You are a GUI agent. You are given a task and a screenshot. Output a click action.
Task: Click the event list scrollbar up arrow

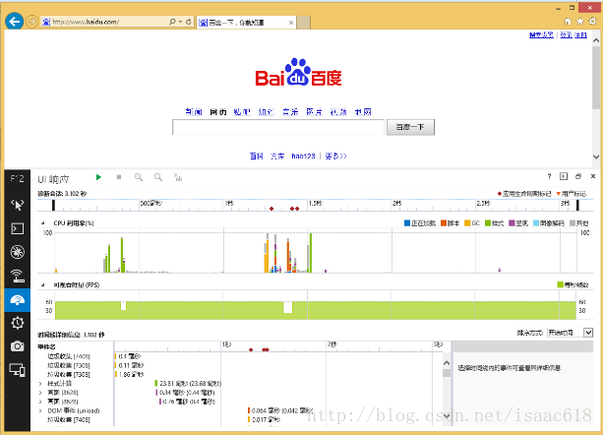447,363
